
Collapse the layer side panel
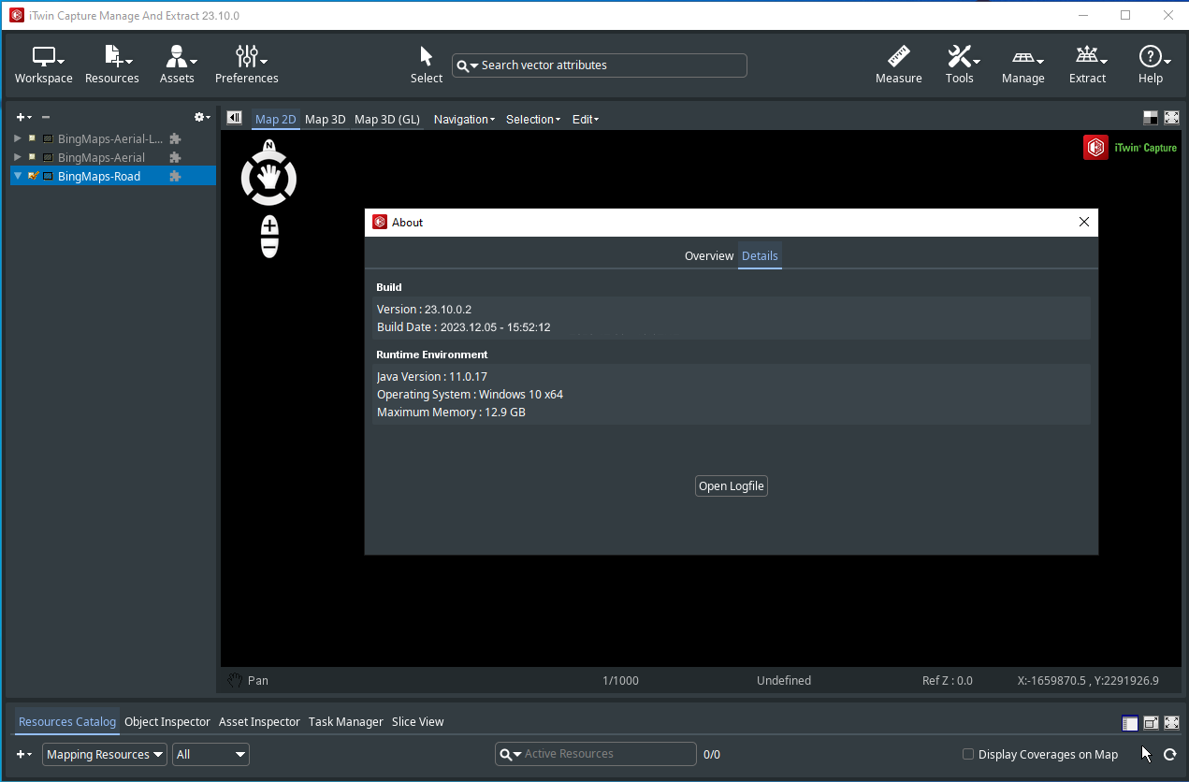(x=235, y=118)
